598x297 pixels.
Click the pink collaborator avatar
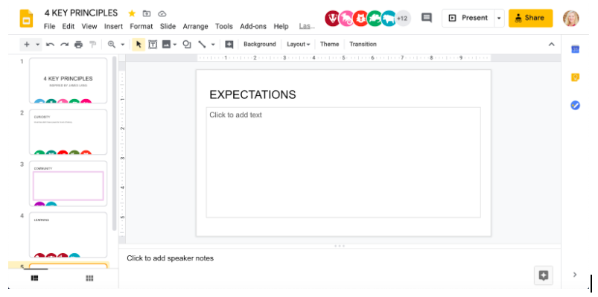click(346, 19)
